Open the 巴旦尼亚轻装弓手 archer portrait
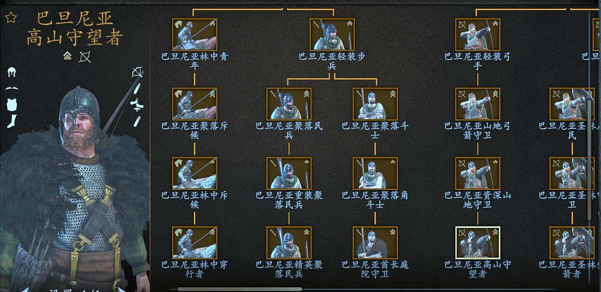The width and height of the screenshot is (601, 292). pos(478,34)
